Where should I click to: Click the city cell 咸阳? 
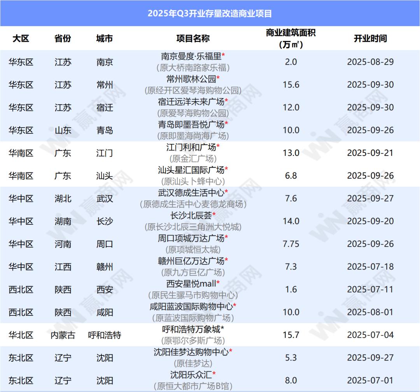(105, 313)
